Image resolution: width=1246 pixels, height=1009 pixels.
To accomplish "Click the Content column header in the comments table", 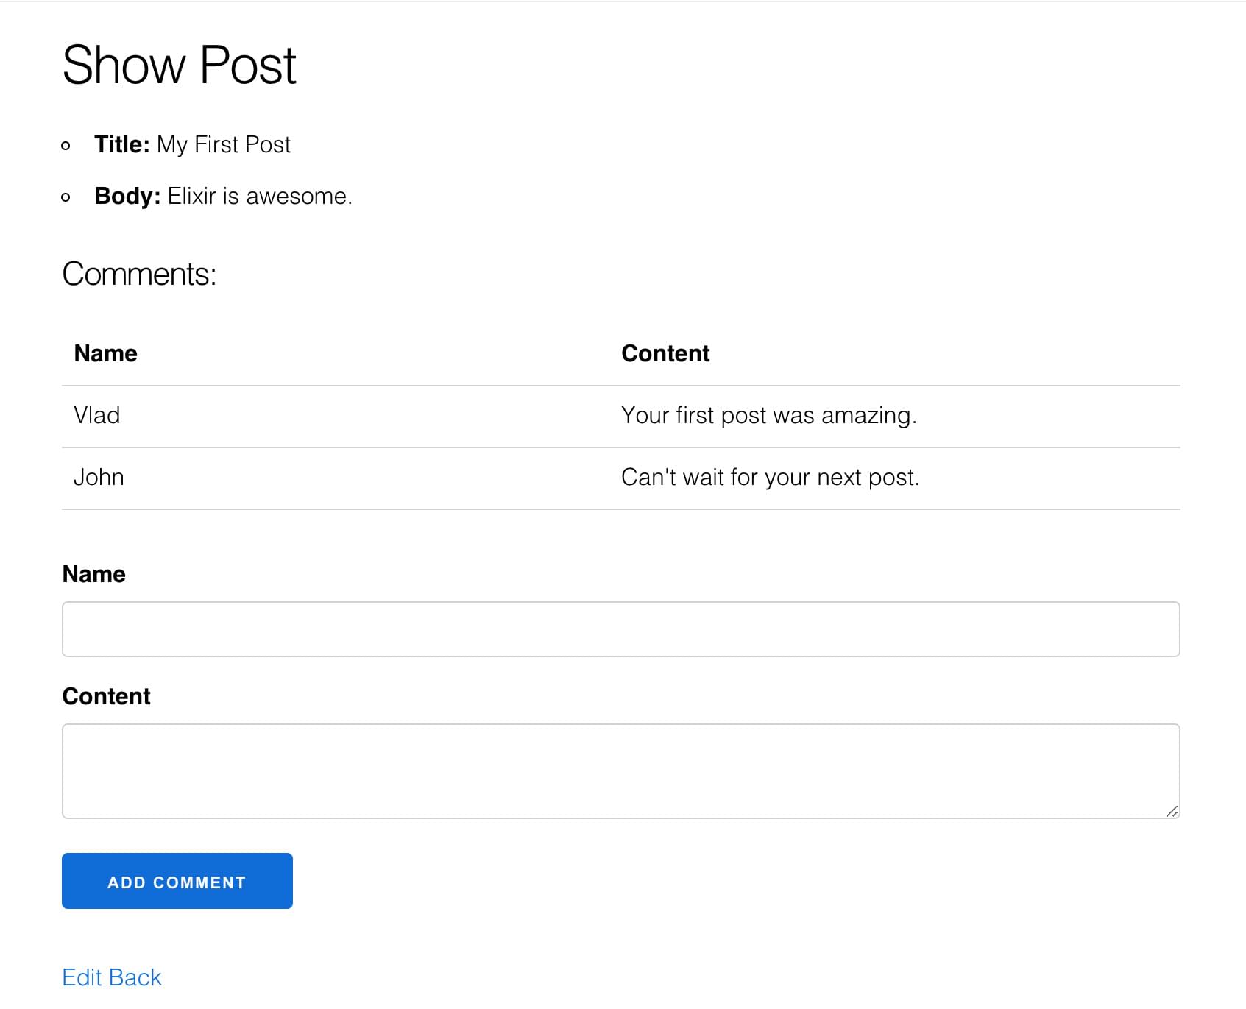I will pos(665,353).
